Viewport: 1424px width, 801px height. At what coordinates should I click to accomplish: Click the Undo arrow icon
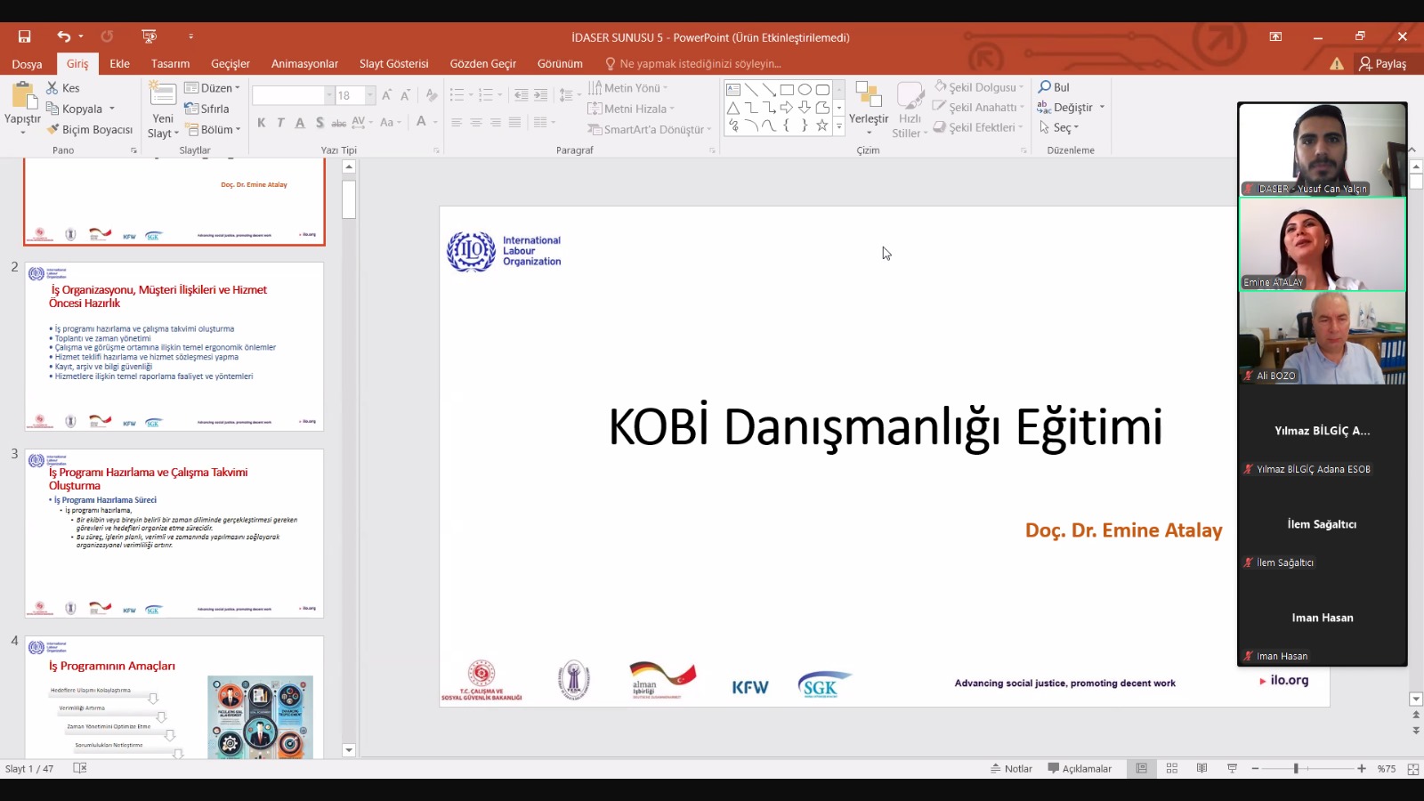tap(63, 36)
